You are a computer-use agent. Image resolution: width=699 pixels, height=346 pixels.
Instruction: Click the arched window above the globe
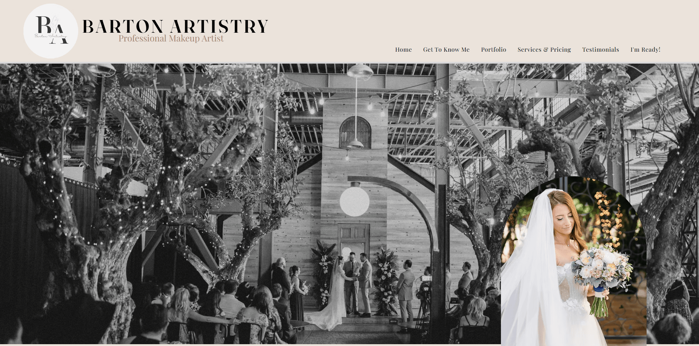355,132
